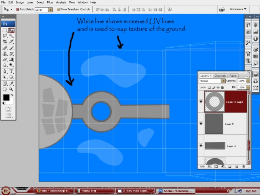
Task: Create new layer button
Action: [x=237, y=166]
